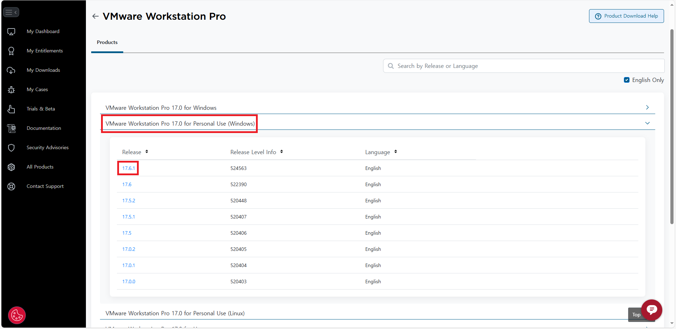Expand Workstation Pro 17.0 for Windows chevron

pos(647,107)
